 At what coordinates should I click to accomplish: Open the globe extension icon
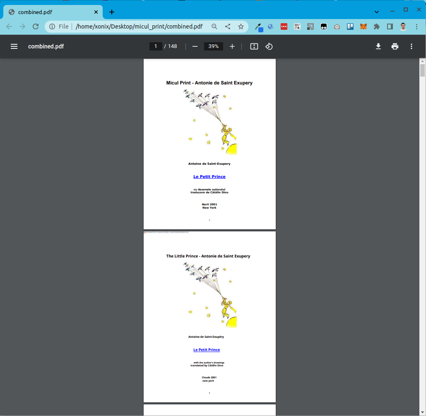pyautogui.click(x=271, y=26)
